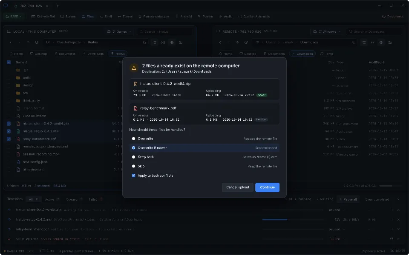Send Ctrl+Alt+Del to remote
This screenshot has width=409, height=255.
(x=43, y=17)
